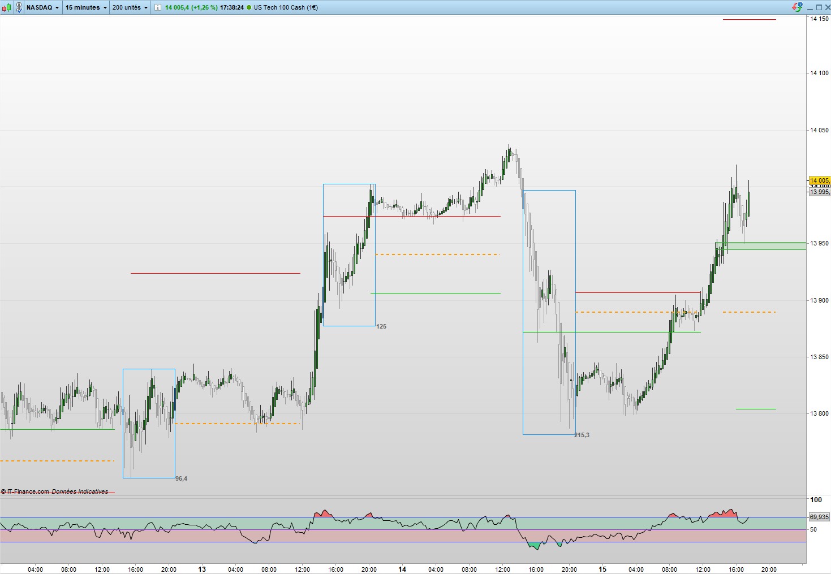Minimize the chart window
The height and width of the screenshot is (574, 831).
pyautogui.click(x=810, y=7)
